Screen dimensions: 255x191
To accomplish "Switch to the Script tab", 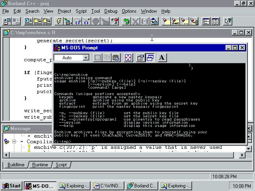I will point(61,165).
